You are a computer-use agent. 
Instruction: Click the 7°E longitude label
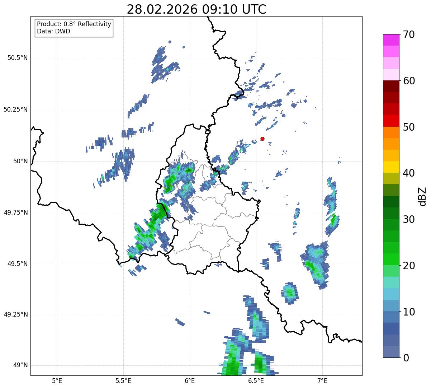click(x=322, y=380)
